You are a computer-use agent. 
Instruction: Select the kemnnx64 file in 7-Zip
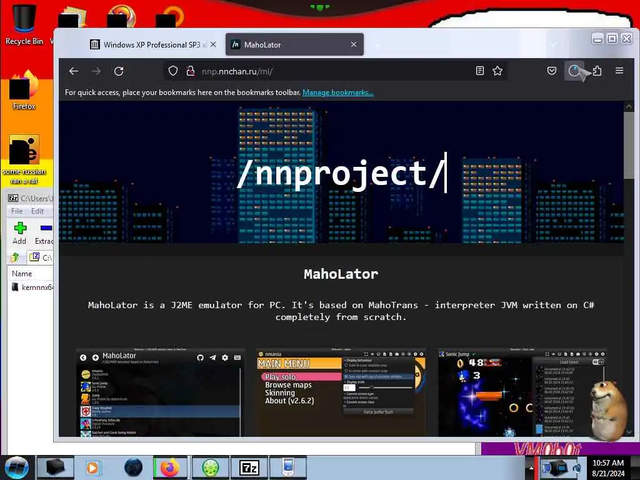tap(32, 287)
